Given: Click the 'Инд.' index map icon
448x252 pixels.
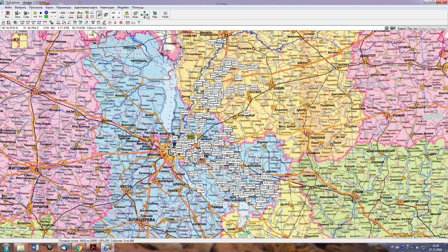Looking at the screenshot, I should tap(155, 15).
